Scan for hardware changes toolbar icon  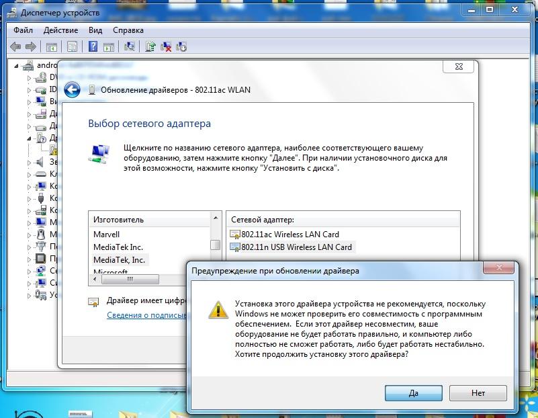pyautogui.click(x=130, y=46)
